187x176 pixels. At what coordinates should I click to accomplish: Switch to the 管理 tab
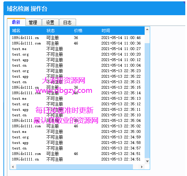(x=33, y=22)
